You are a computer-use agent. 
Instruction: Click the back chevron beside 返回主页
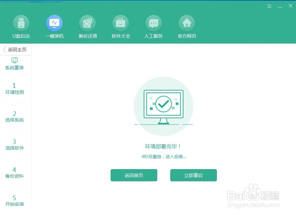(5, 50)
